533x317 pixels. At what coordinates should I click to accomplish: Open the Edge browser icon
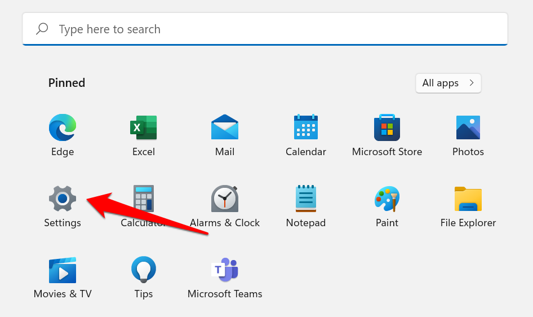[x=63, y=128]
